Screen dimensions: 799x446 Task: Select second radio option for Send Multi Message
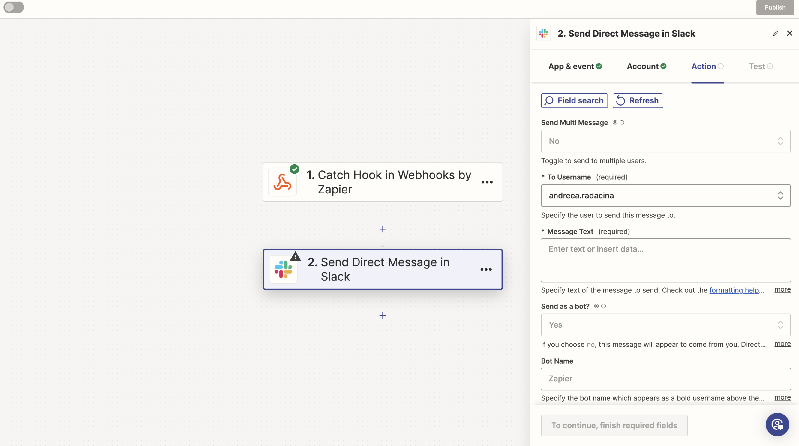click(622, 123)
